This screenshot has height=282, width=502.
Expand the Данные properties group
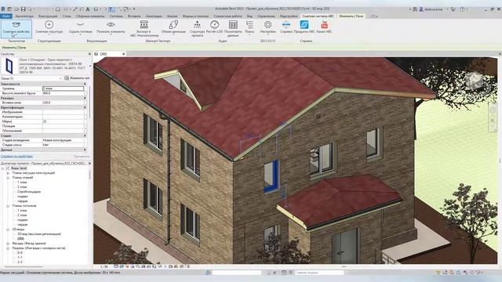coord(85,150)
